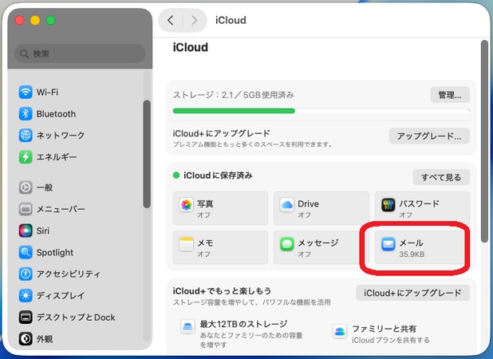Screen dimensions: 493x359
Task: Click the Spotlight label in sidebar
Action: point(55,252)
